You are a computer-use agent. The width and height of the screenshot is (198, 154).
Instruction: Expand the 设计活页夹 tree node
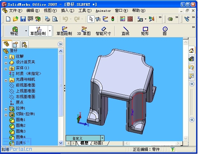(6, 63)
